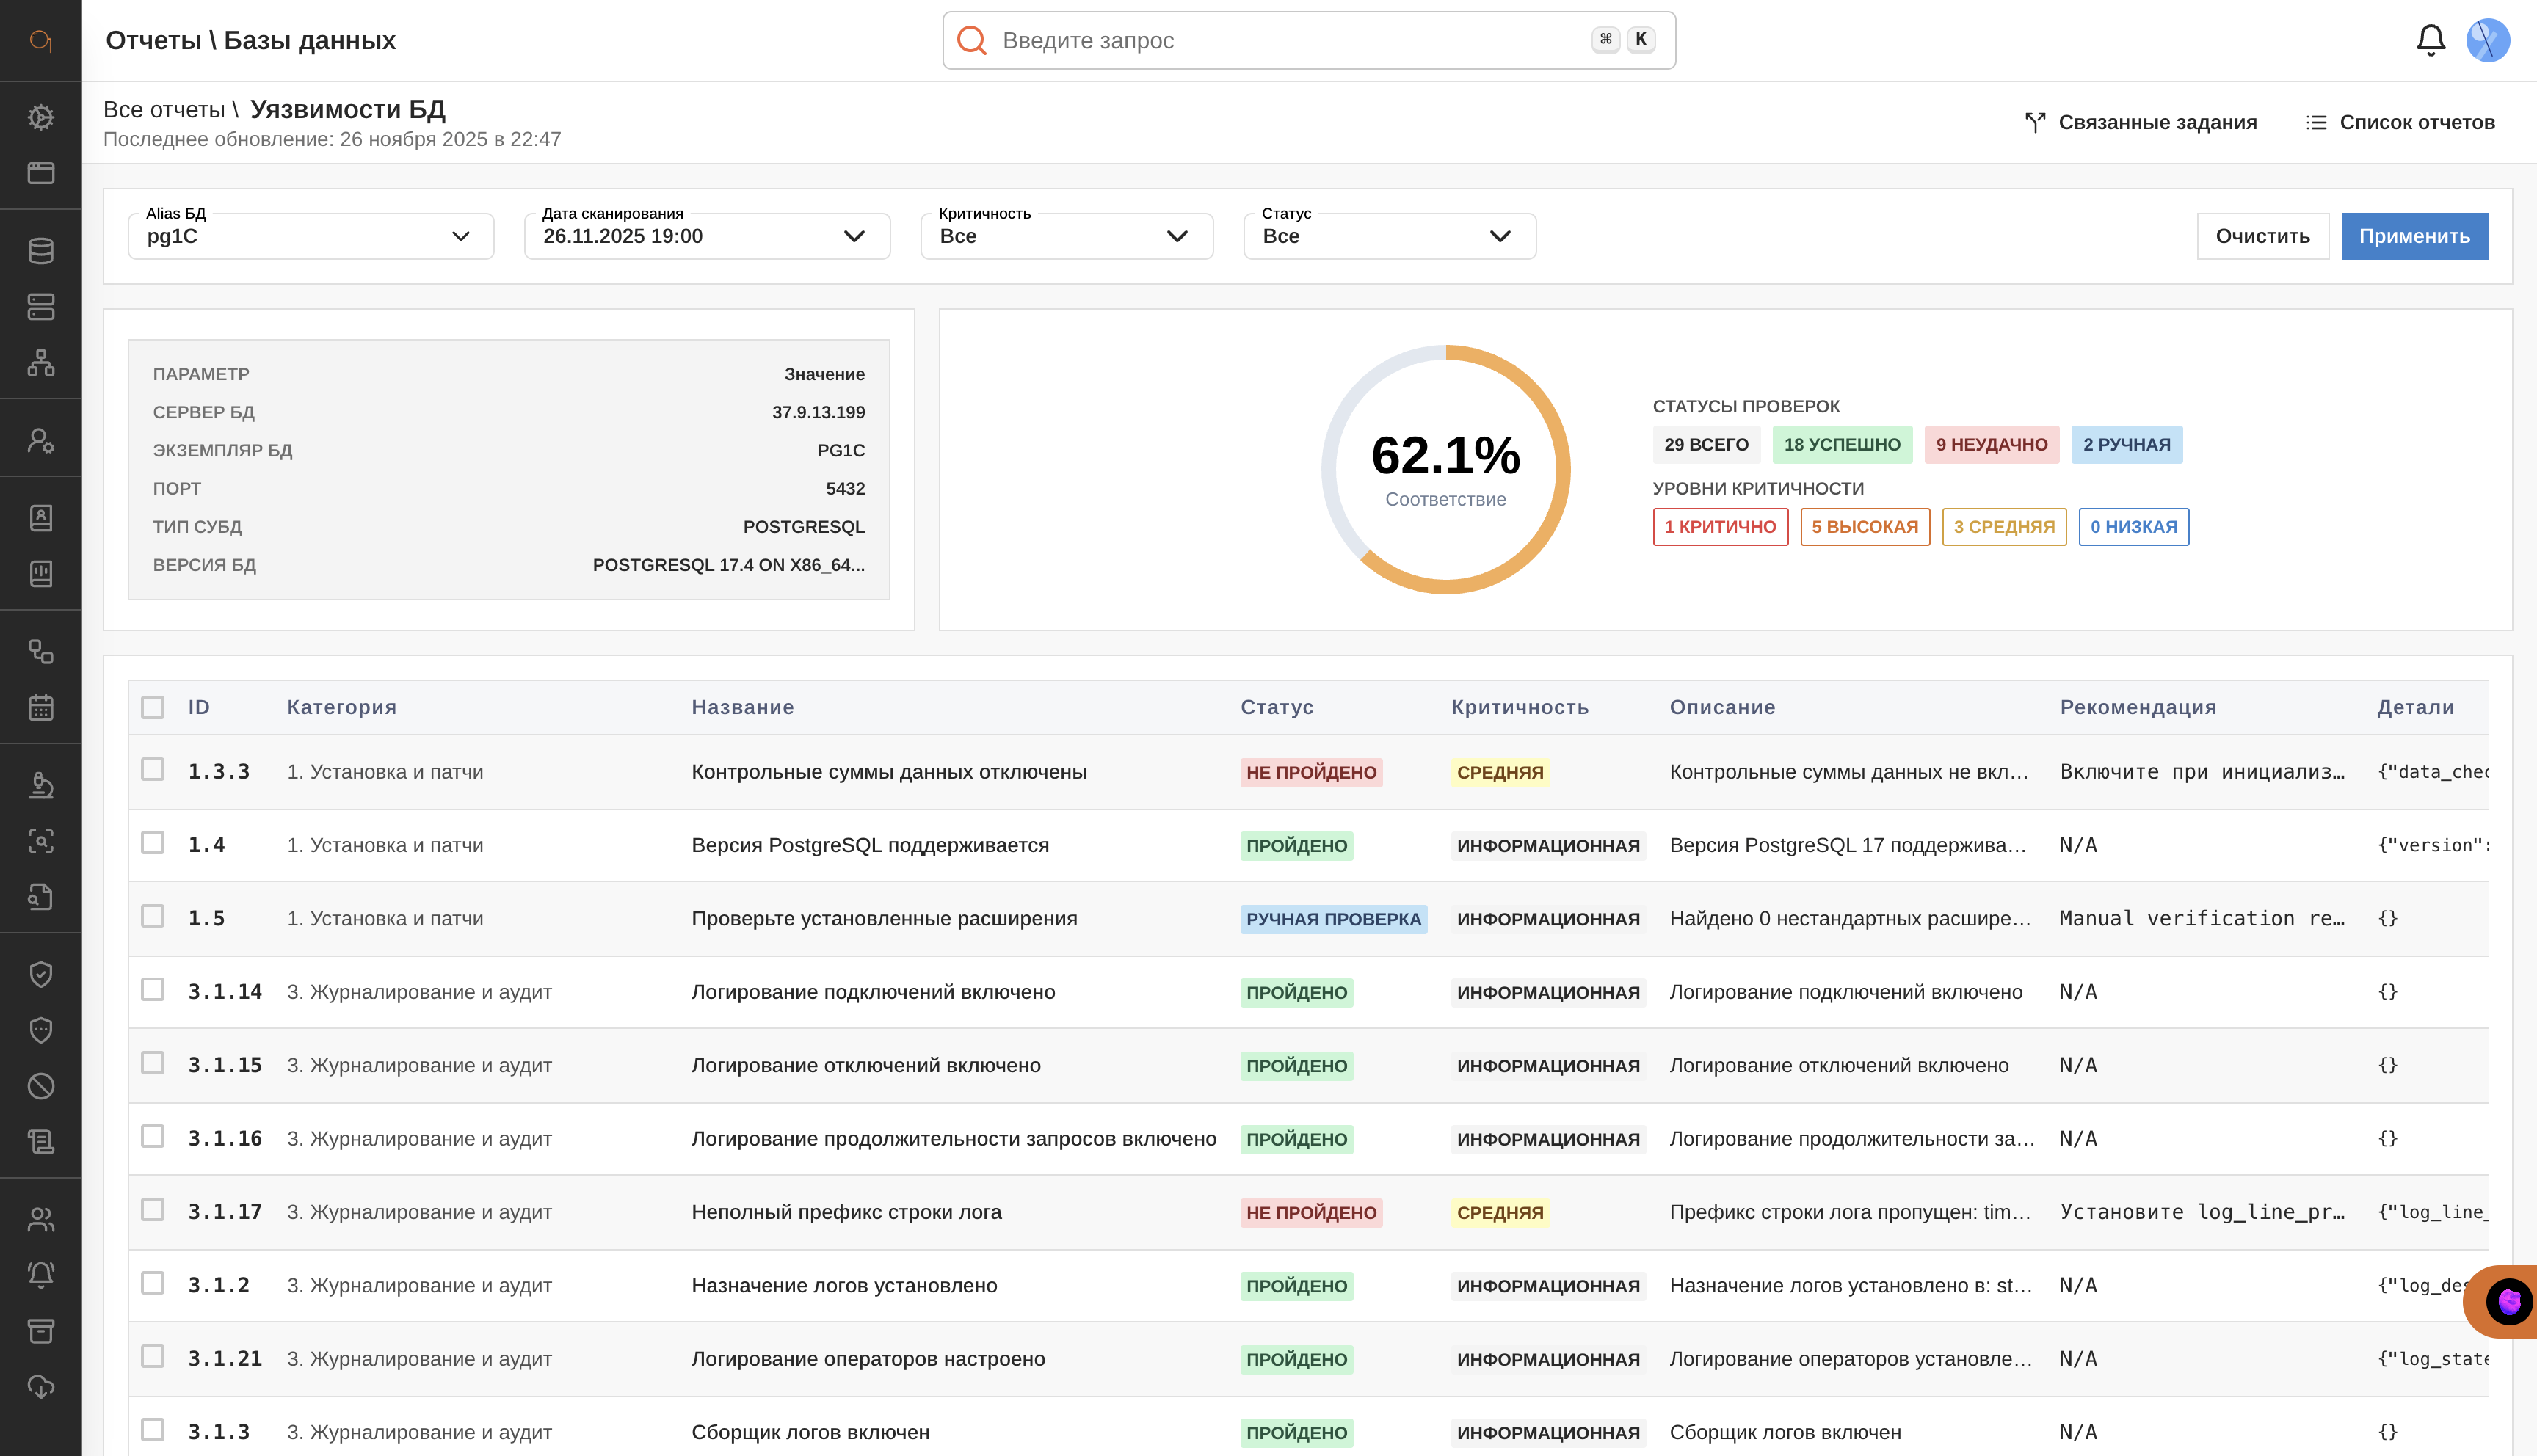Open Связанные задания
Screen dimensions: 2537x1456
pyautogui.click(x=2141, y=122)
